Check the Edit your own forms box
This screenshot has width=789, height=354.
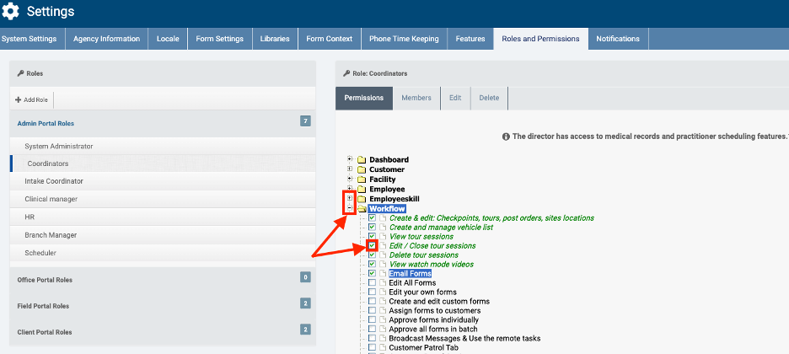pyautogui.click(x=372, y=292)
